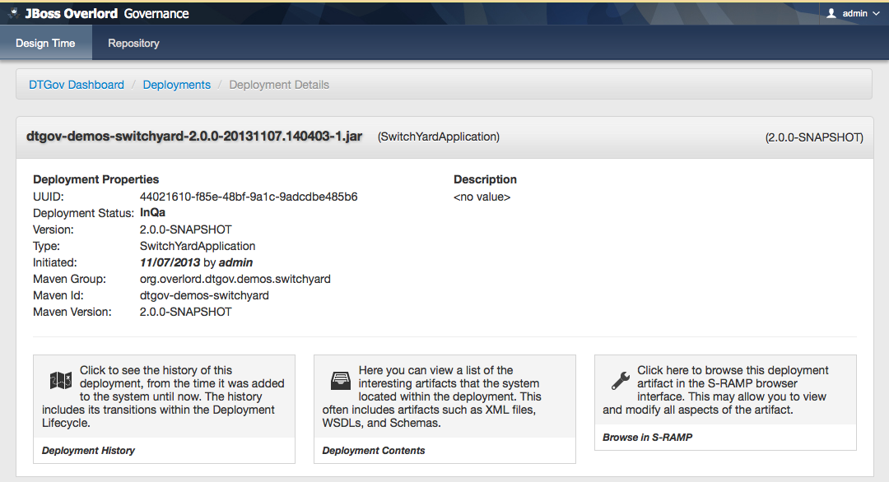Click the Deployment Status: field label

coord(83,213)
